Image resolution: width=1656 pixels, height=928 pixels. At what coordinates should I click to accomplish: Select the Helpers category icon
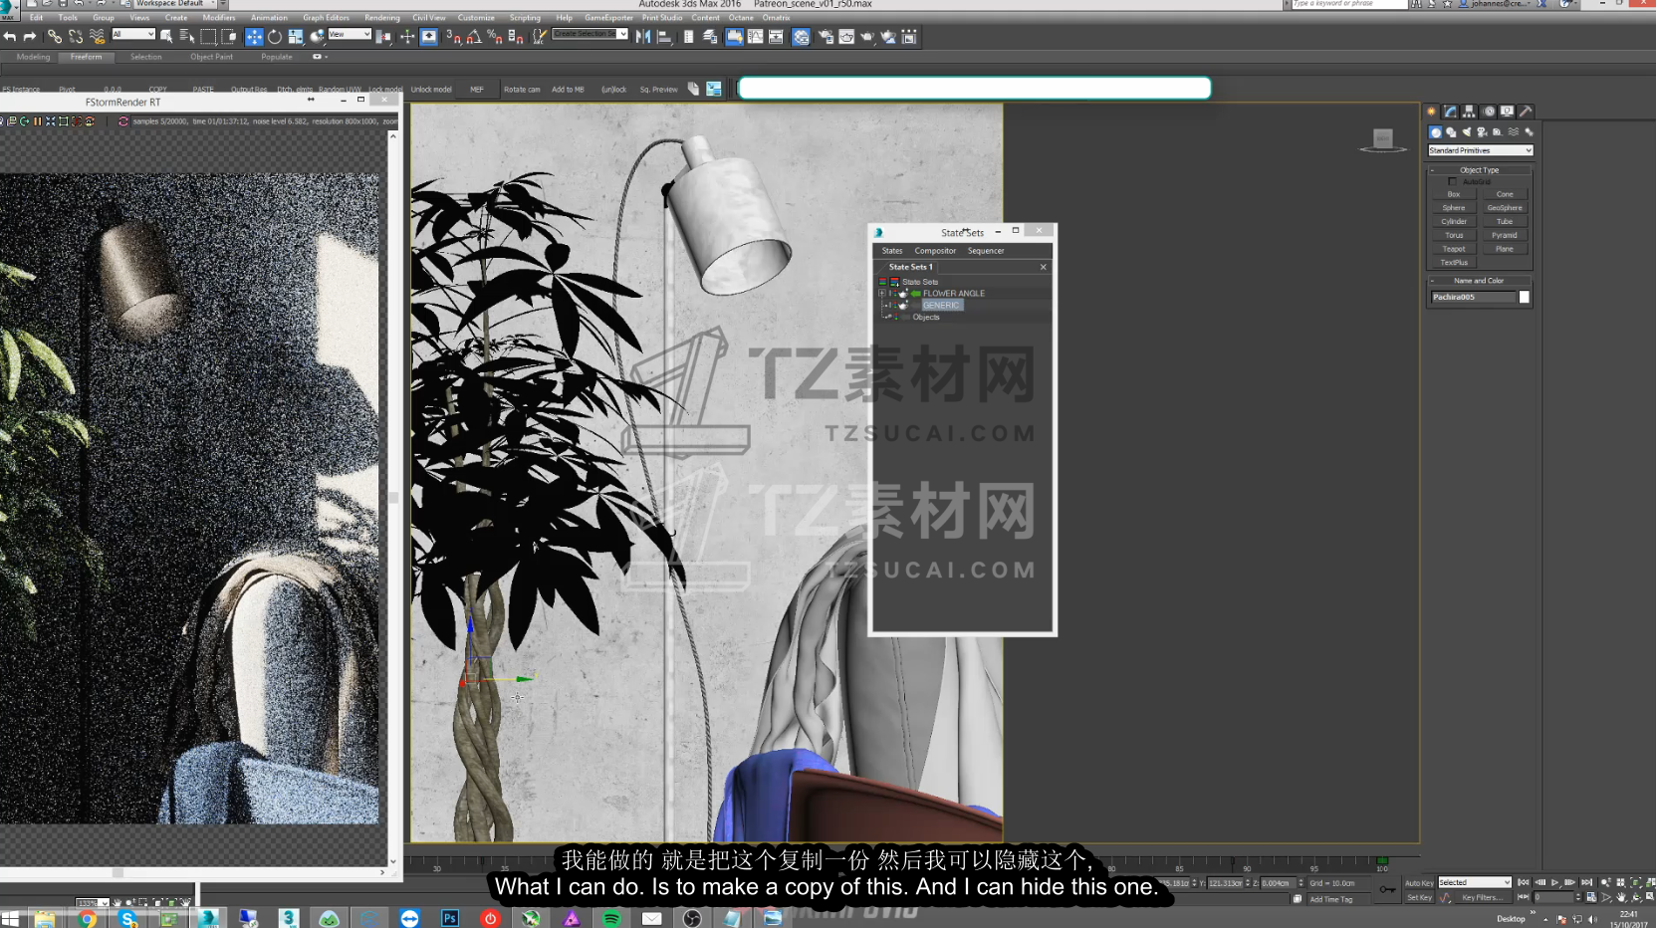click(x=1497, y=132)
